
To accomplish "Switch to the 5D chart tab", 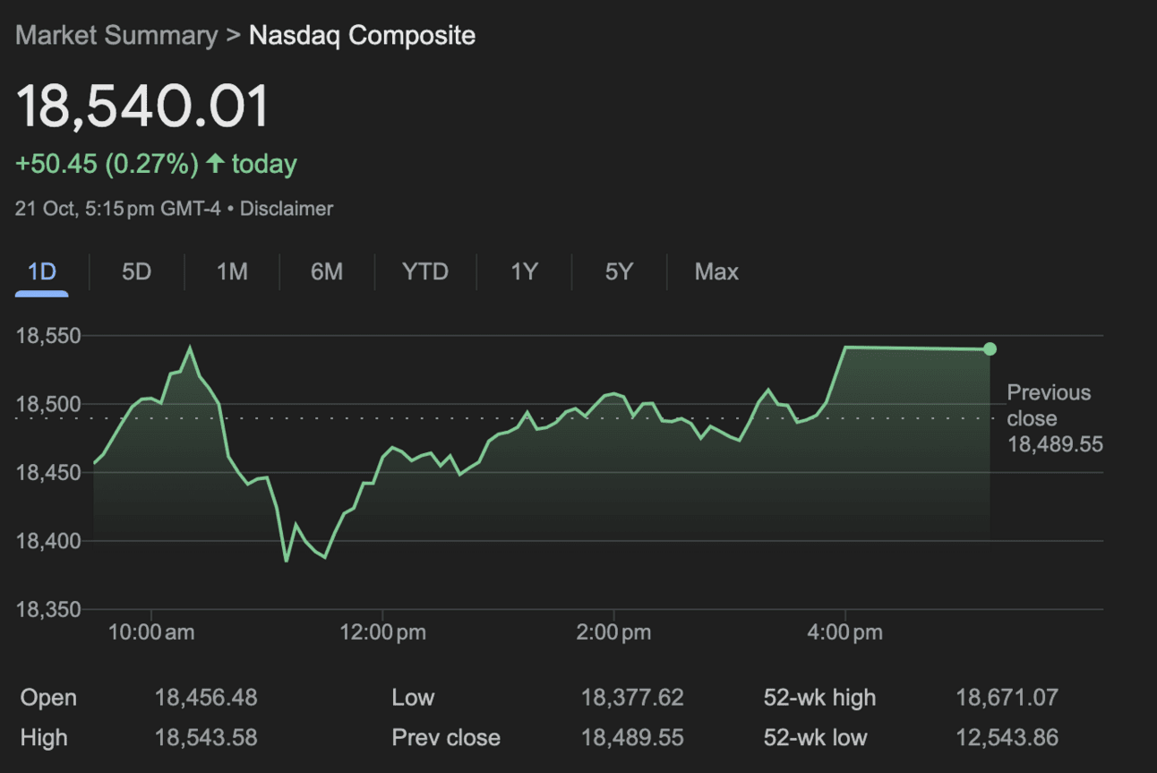I will click(136, 271).
